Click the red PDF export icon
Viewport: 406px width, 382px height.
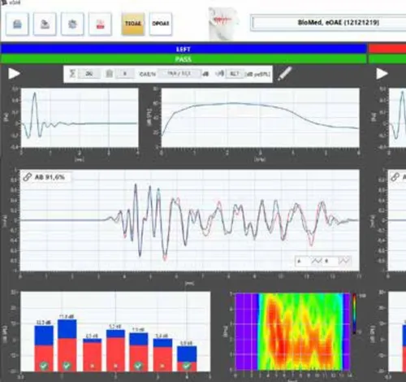click(x=100, y=24)
